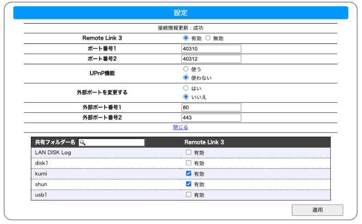Click the 外部ポート番号2 field
Image resolution: width=362 pixels, height=224 pixels.
coord(211,118)
